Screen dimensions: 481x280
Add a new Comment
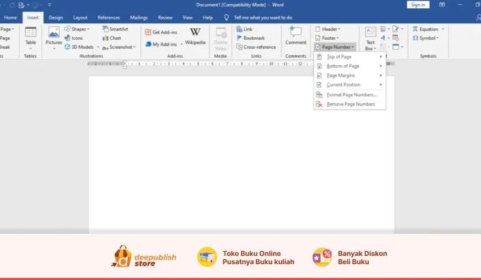295,36
